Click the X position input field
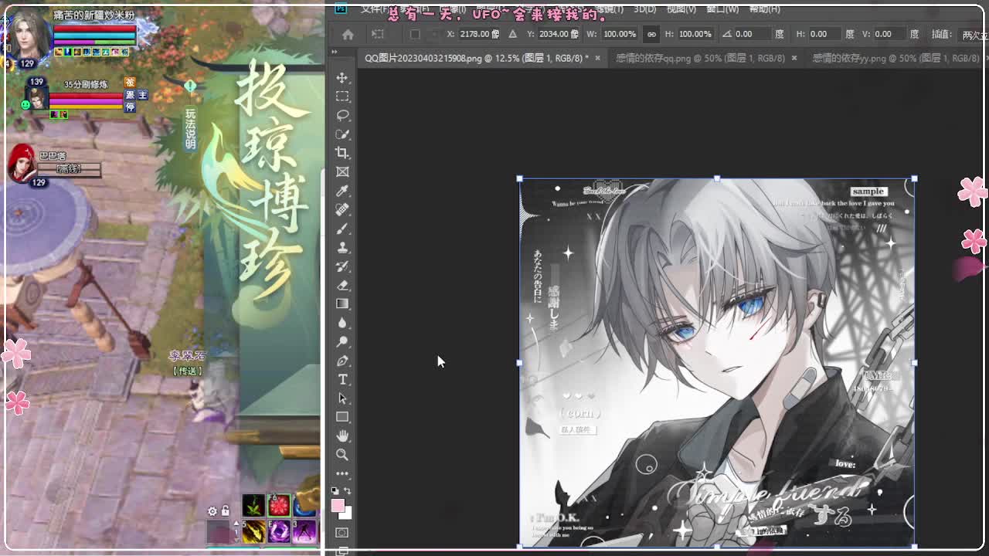 coord(479,34)
